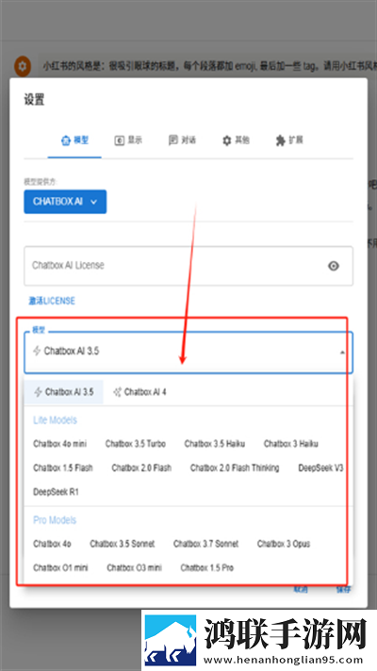The height and width of the screenshot is (671, 377).
Task: Select the Chatbox AI 3.5 tab
Action: point(64,392)
